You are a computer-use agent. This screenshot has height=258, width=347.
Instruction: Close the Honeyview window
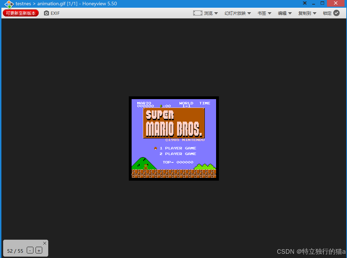coord(336,3)
